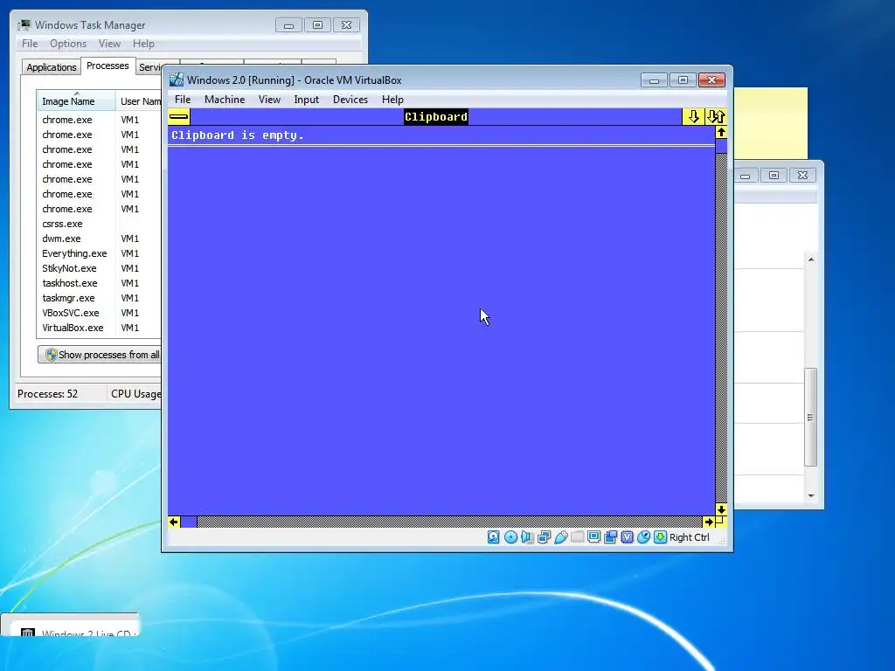Close the Windows Task Manager window
Image resolution: width=895 pixels, height=671 pixels.
[x=346, y=25]
